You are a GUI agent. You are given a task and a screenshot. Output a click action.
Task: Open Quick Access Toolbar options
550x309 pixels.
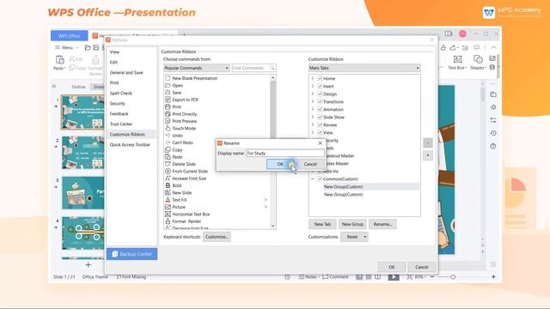[130, 145]
